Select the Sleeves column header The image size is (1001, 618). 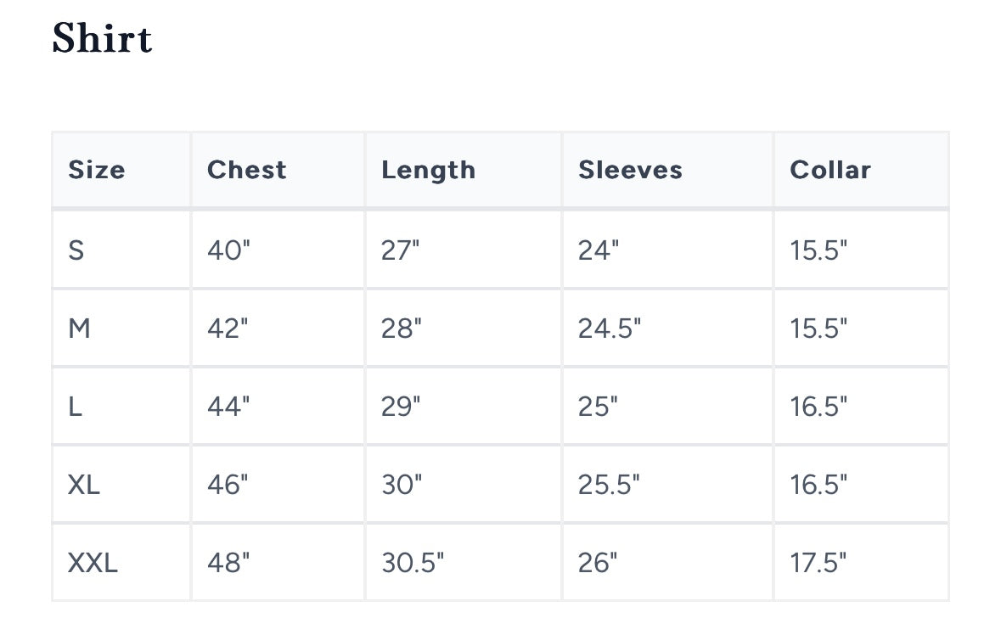[630, 170]
